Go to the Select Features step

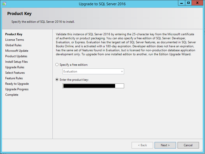coord(15,72)
